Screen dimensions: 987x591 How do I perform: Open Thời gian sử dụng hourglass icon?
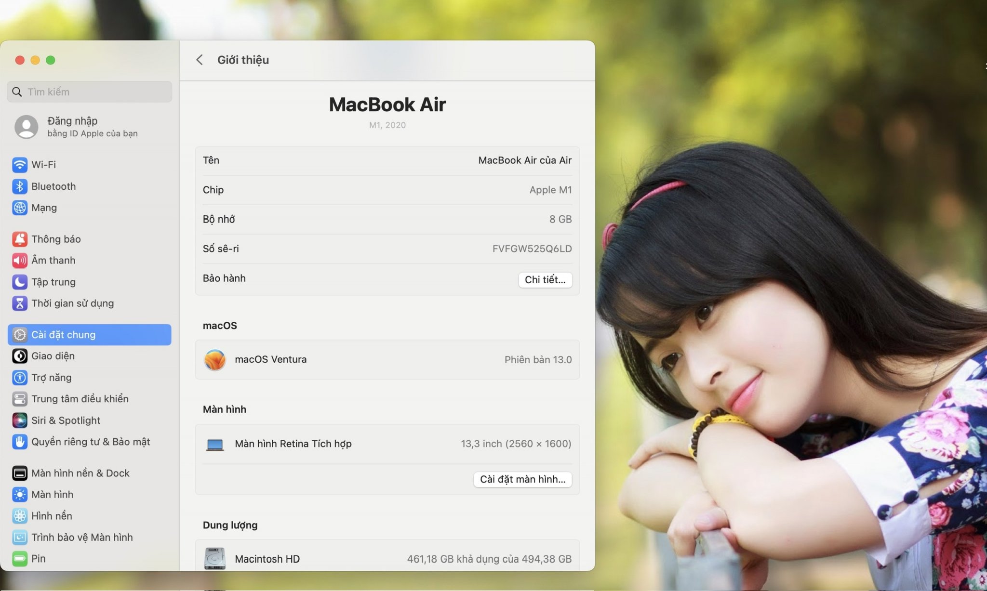(20, 303)
